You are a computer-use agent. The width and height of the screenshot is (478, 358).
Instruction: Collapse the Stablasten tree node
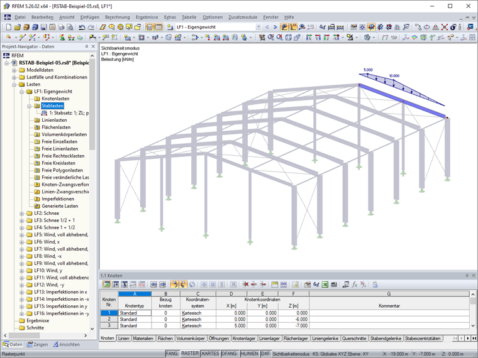pyautogui.click(x=30, y=106)
